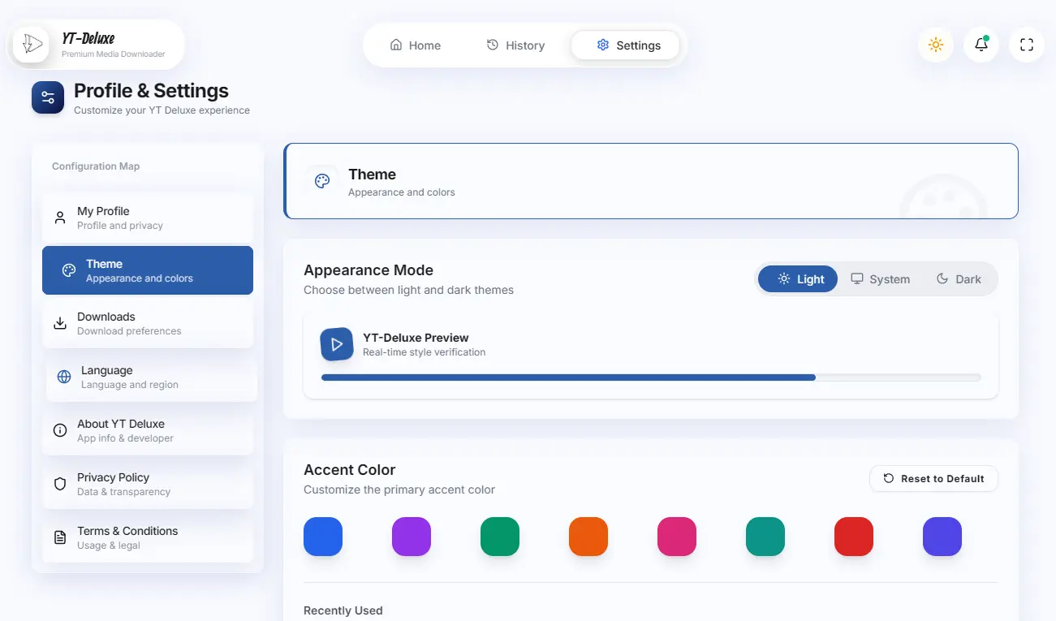Switch to System appearance mode

click(x=880, y=278)
